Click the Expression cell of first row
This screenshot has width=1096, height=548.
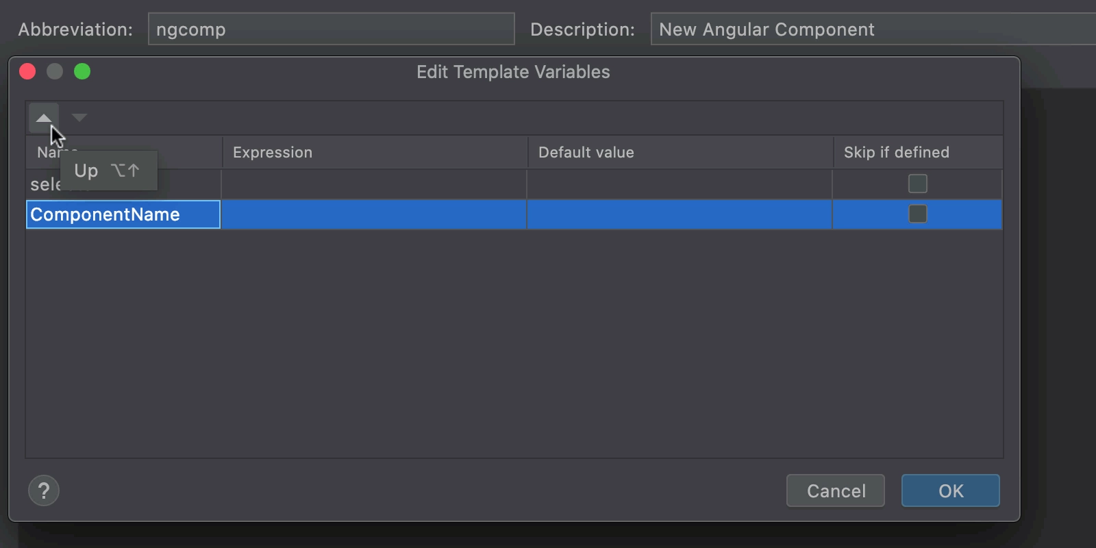[x=374, y=184]
